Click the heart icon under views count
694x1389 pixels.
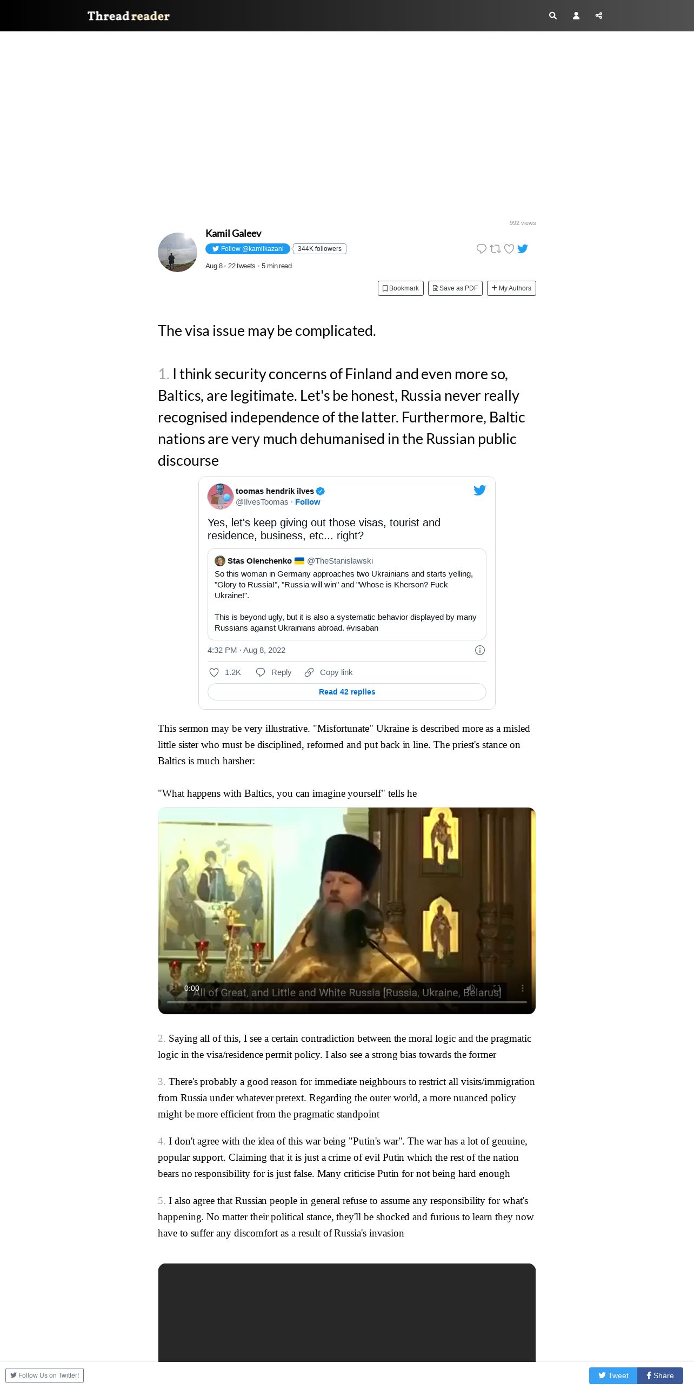(x=509, y=249)
